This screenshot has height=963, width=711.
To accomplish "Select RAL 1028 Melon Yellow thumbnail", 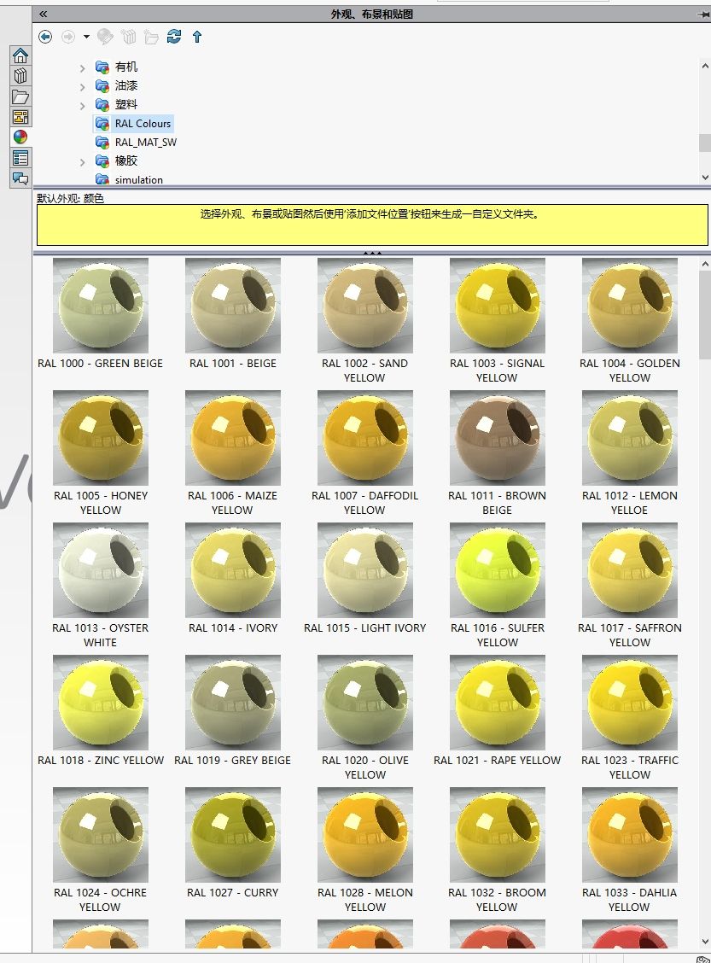I will pos(365,835).
